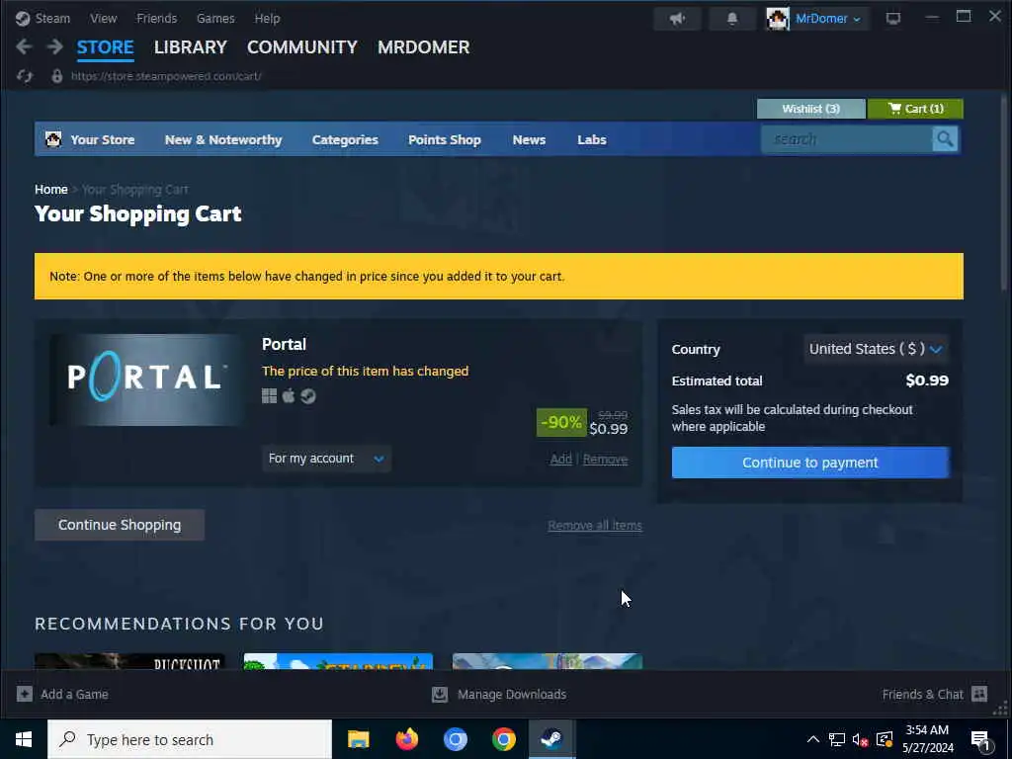Open the Labs section

[x=592, y=139]
